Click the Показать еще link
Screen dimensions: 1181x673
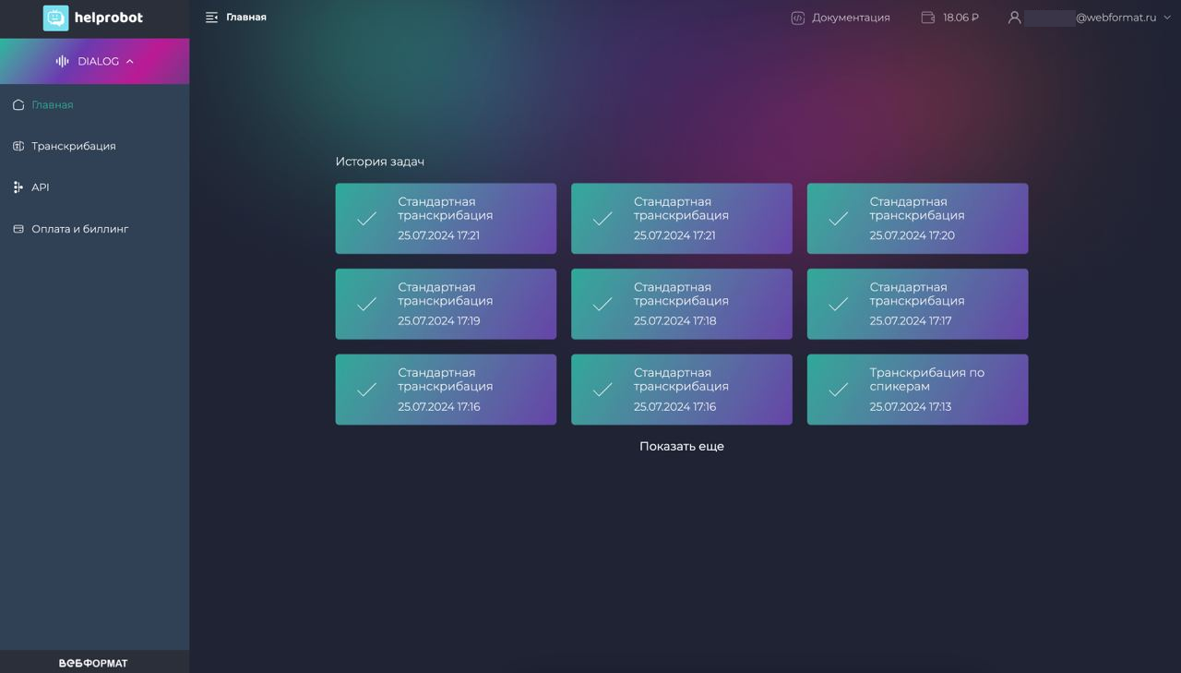tap(682, 446)
